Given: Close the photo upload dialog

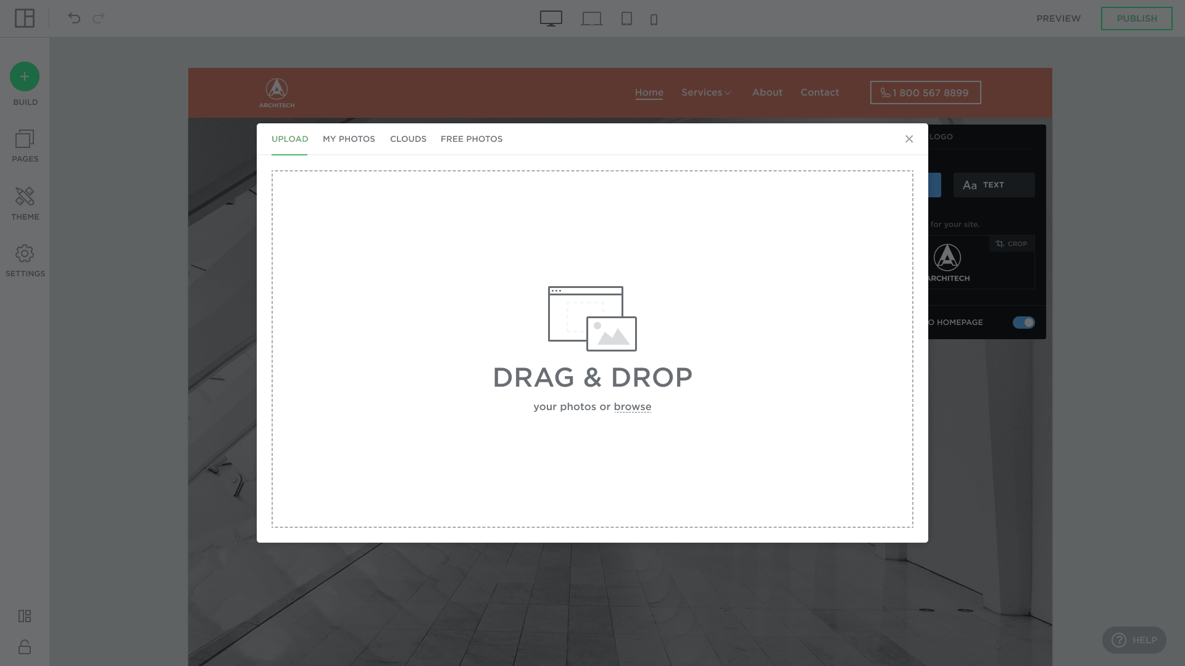Looking at the screenshot, I should (x=909, y=139).
